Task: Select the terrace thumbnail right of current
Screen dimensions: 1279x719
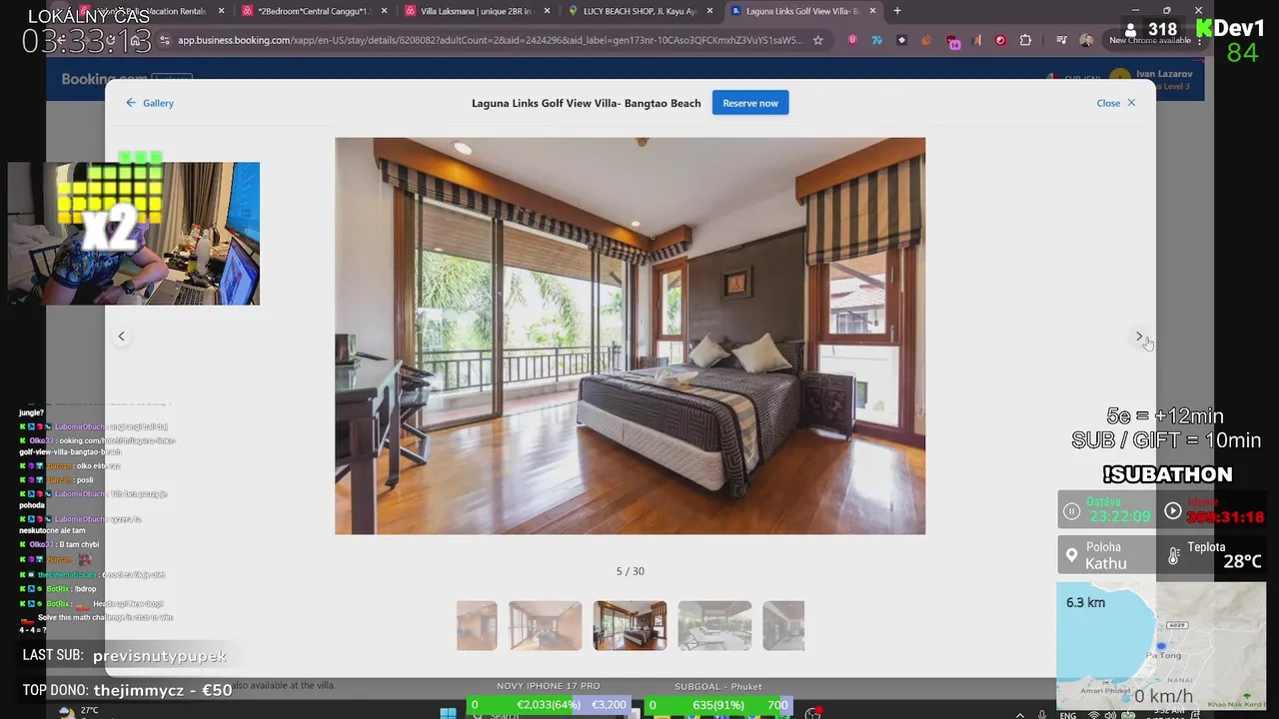Action: [714, 625]
